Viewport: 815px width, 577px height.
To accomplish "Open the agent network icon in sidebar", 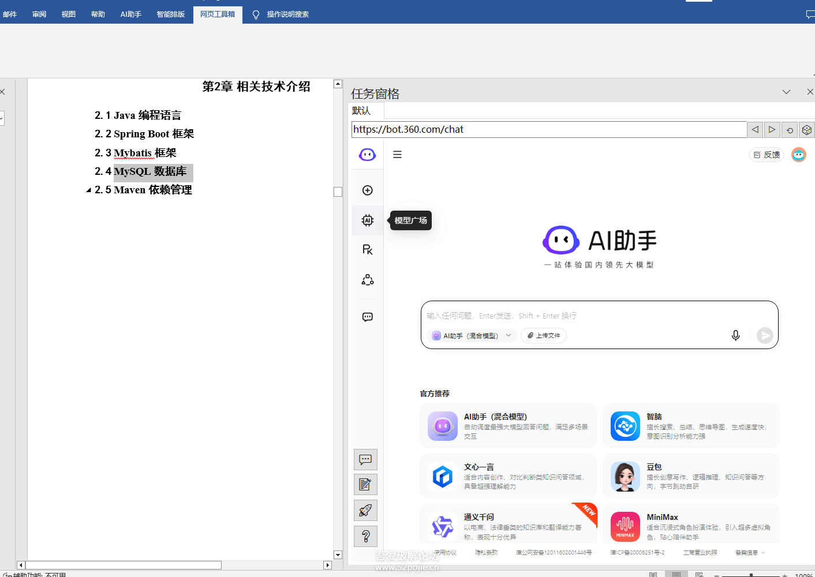I will pos(368,280).
